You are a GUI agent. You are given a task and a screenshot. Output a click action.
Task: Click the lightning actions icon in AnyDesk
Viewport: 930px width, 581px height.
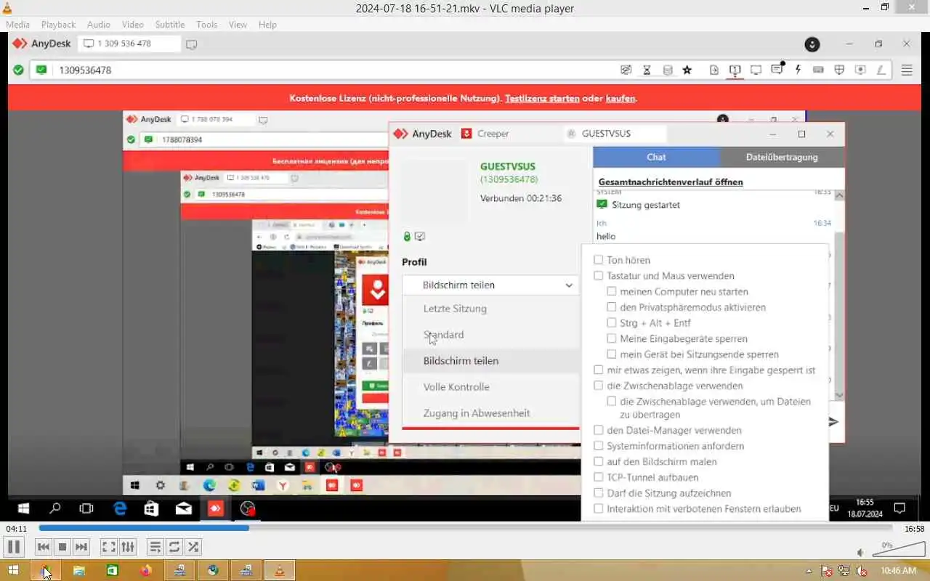click(798, 70)
